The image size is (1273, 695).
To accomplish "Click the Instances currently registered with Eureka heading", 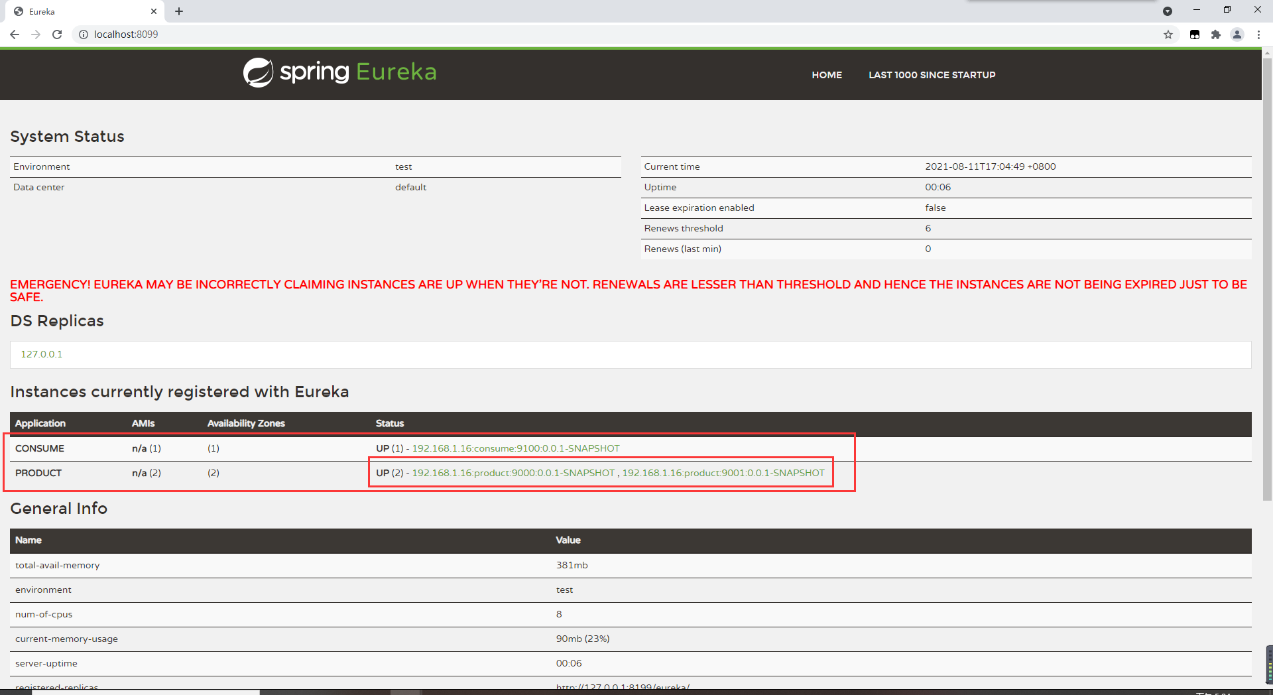I will pos(180,392).
